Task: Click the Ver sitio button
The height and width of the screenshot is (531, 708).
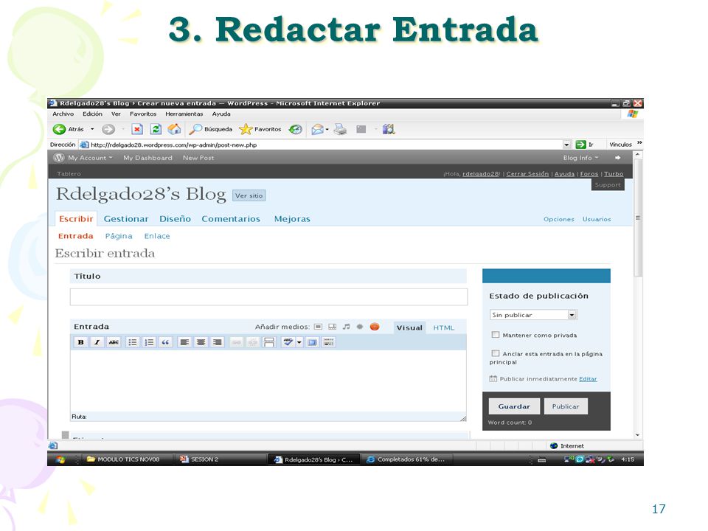Action: point(249,195)
